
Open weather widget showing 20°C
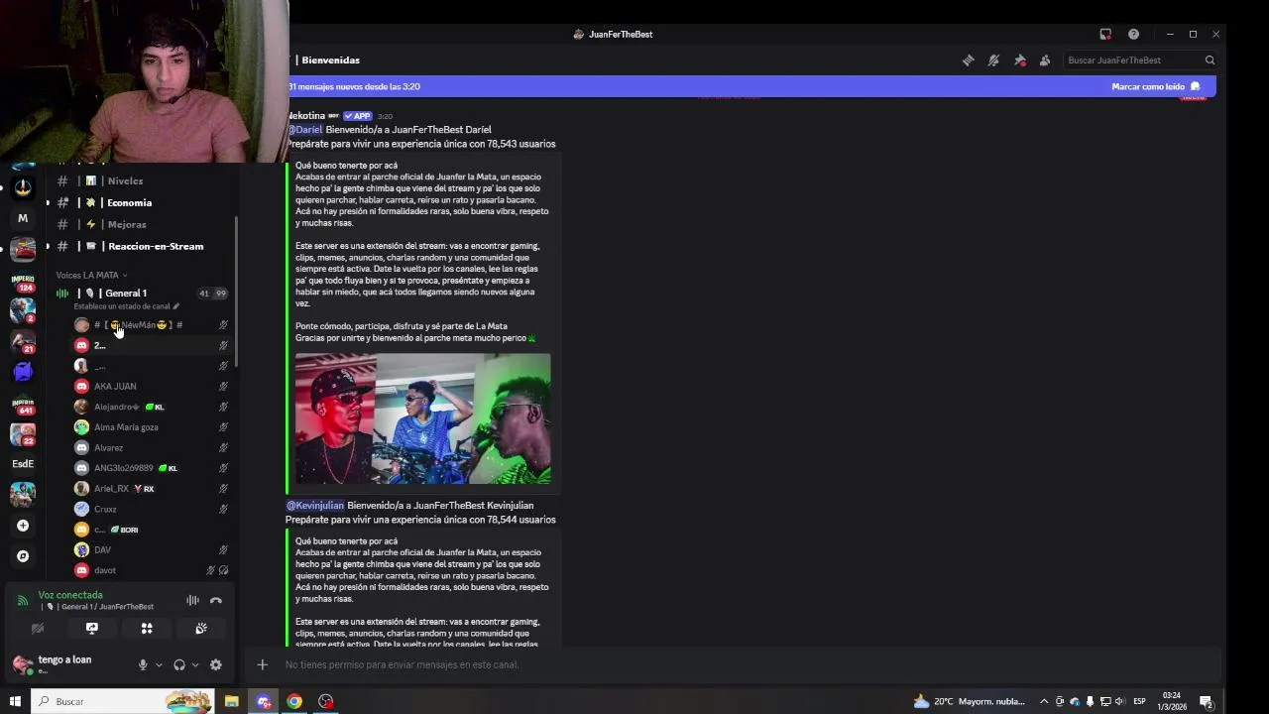click(x=969, y=701)
